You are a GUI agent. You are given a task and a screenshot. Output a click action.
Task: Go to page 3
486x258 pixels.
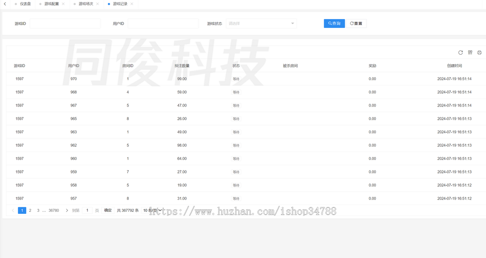38,211
